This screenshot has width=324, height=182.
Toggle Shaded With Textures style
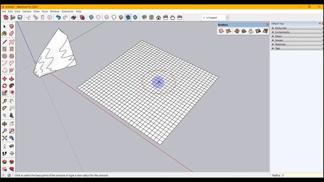(128, 18)
